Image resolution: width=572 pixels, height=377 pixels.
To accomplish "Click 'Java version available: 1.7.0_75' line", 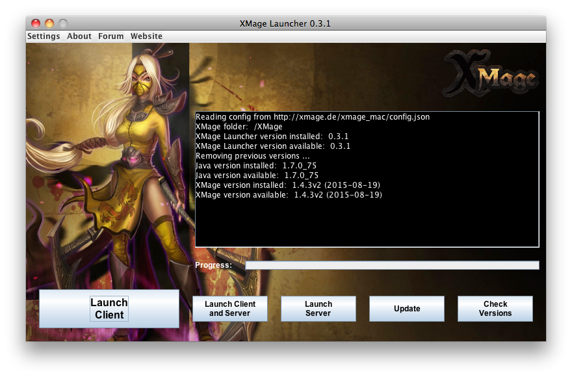I will pyautogui.click(x=257, y=175).
